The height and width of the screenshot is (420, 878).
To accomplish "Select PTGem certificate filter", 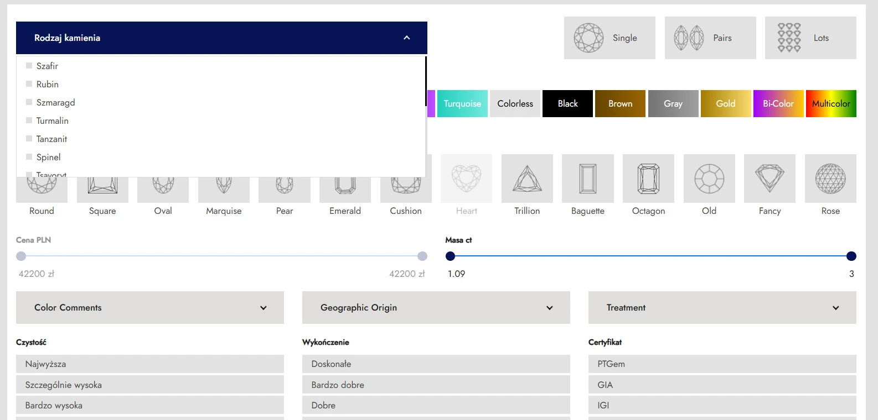I will tap(722, 364).
